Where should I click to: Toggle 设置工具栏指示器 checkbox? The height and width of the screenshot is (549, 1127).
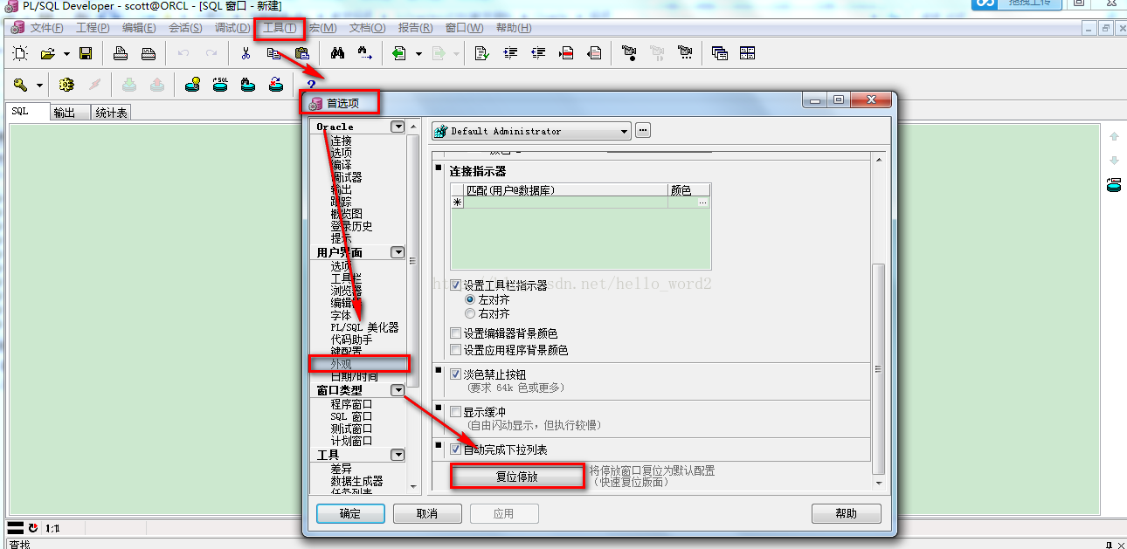455,285
